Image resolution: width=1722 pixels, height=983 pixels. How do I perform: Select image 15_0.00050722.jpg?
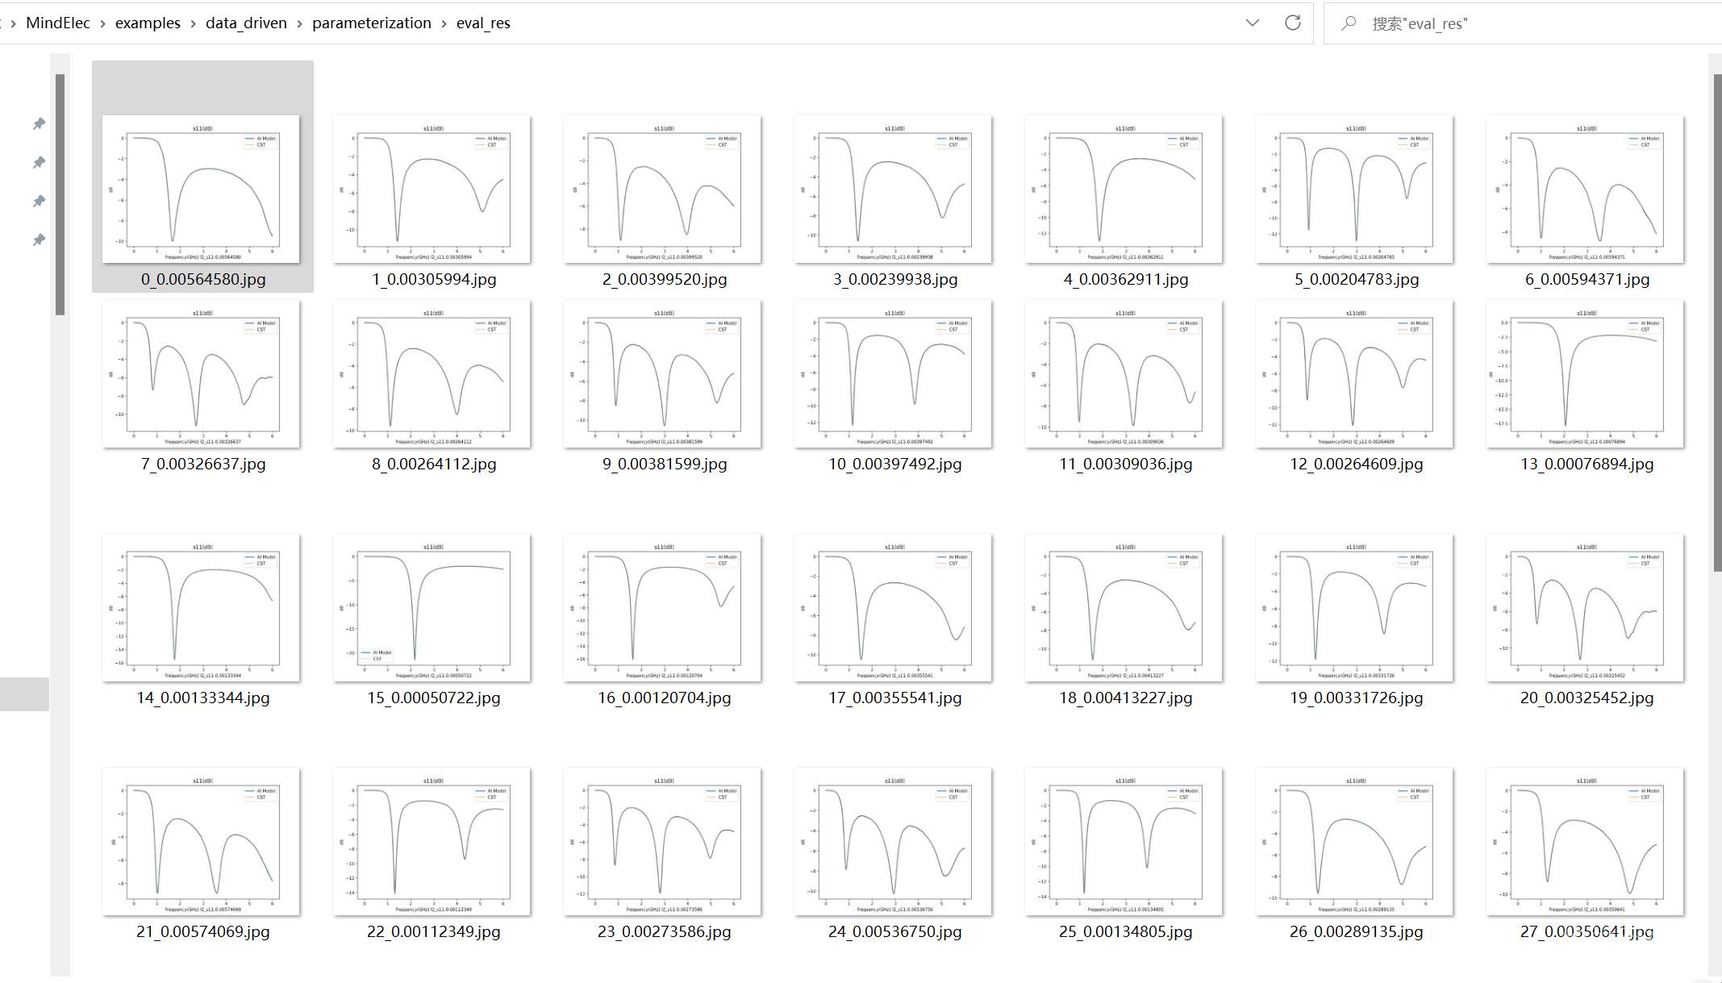click(432, 607)
